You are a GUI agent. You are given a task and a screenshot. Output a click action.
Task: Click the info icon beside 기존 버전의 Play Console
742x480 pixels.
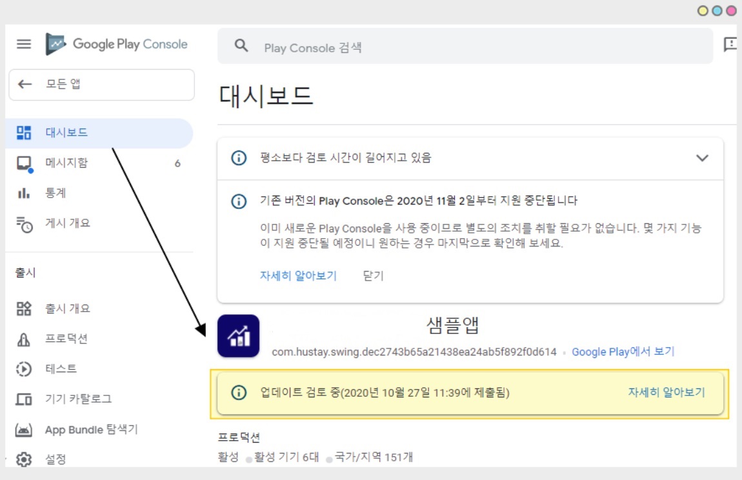pos(239,201)
